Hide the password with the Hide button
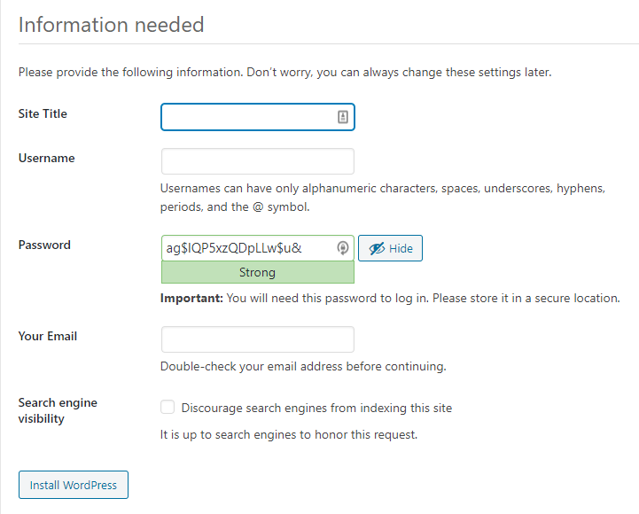 tap(390, 248)
